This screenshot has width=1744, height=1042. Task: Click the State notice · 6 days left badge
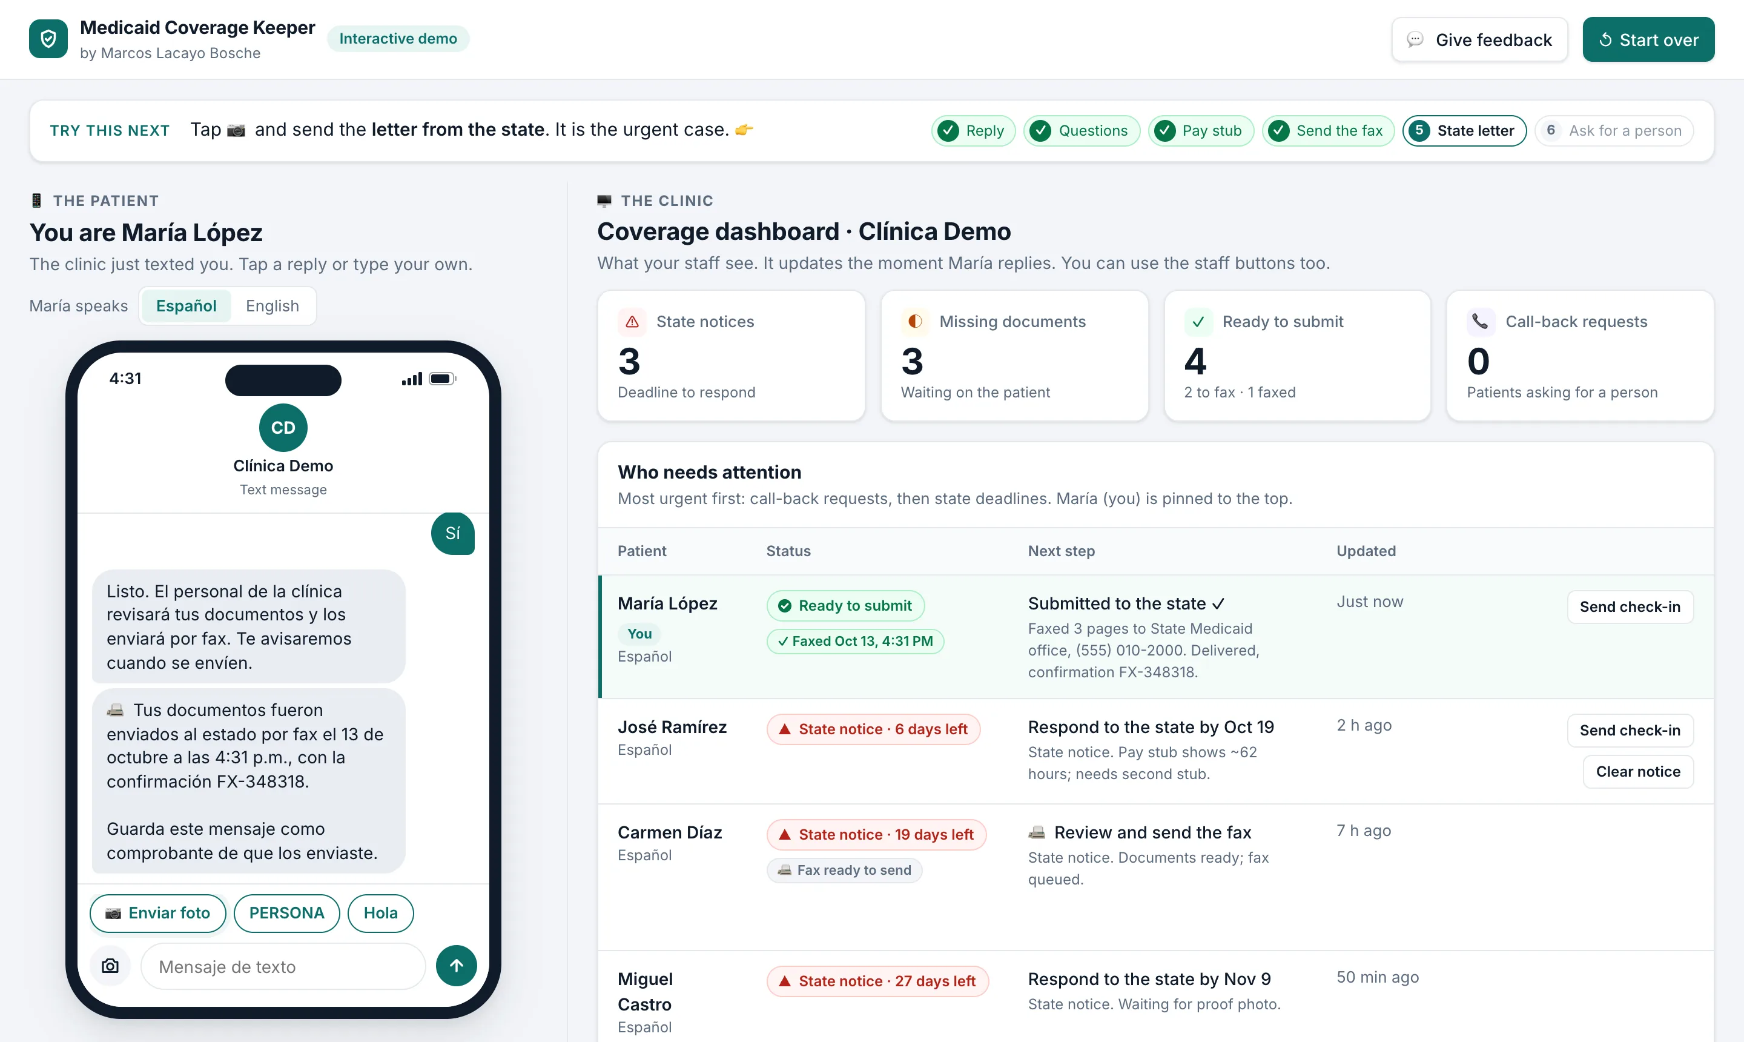(x=873, y=729)
